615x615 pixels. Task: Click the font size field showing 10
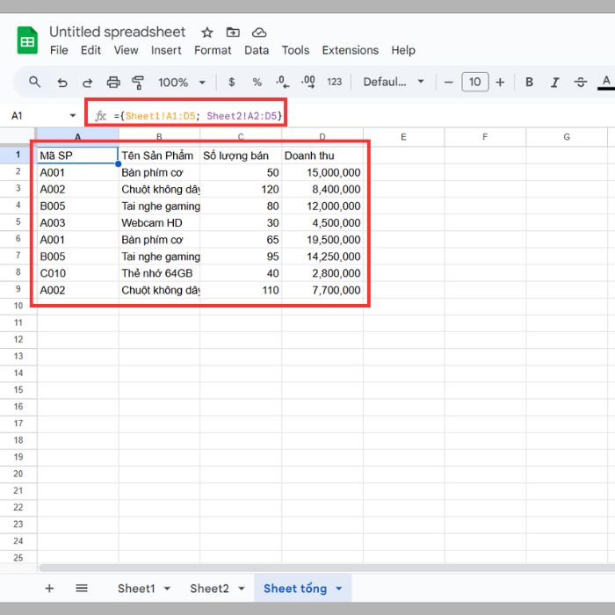[x=475, y=82]
